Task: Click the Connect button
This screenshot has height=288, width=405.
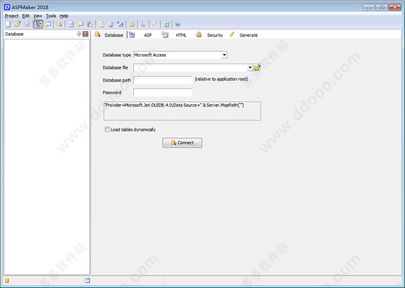Action: (182, 142)
